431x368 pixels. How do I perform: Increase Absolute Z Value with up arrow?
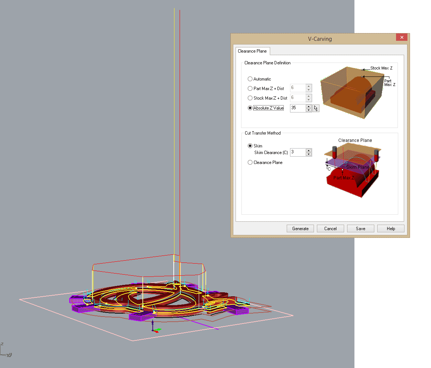click(308, 106)
